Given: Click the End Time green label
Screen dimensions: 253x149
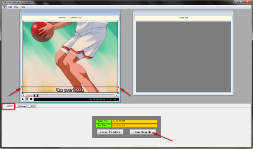Looking at the screenshot, I should click(103, 126).
